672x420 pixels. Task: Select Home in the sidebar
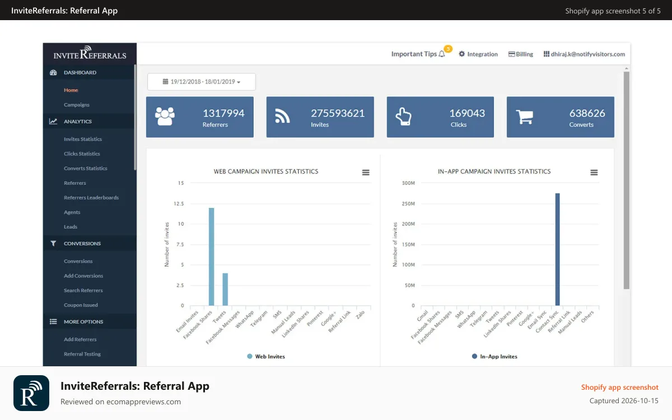coord(71,90)
